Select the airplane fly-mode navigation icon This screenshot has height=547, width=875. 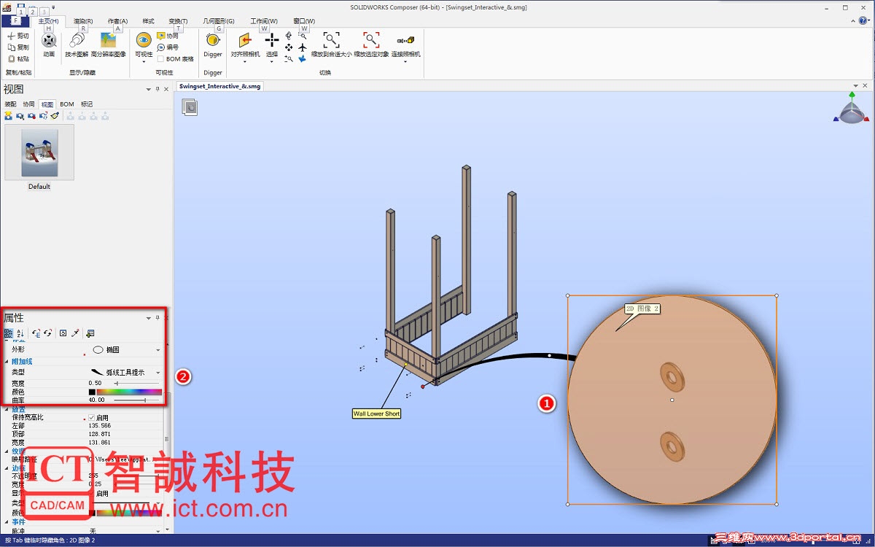point(303,47)
